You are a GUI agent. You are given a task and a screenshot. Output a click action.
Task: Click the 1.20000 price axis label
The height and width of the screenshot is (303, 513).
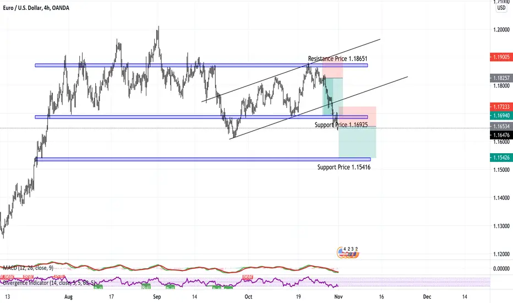pos(501,30)
